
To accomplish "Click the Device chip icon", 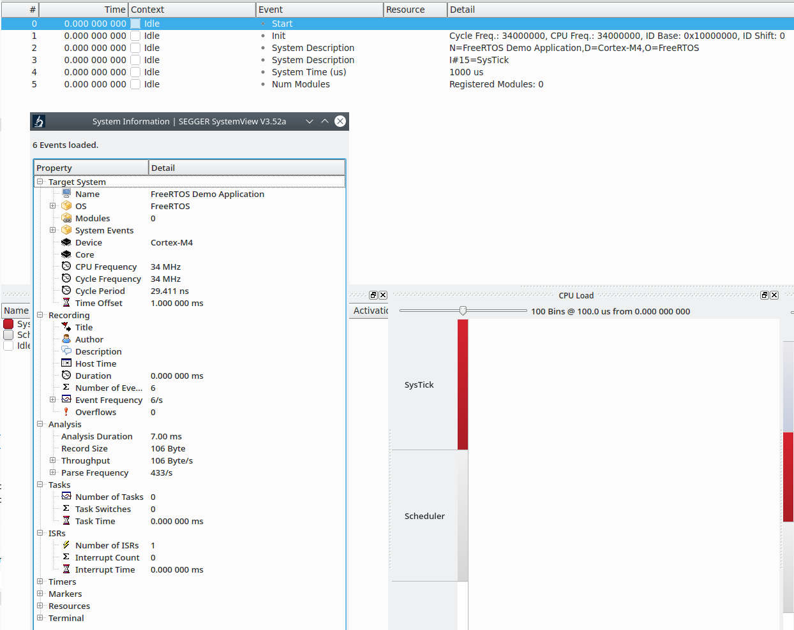I will pos(66,242).
